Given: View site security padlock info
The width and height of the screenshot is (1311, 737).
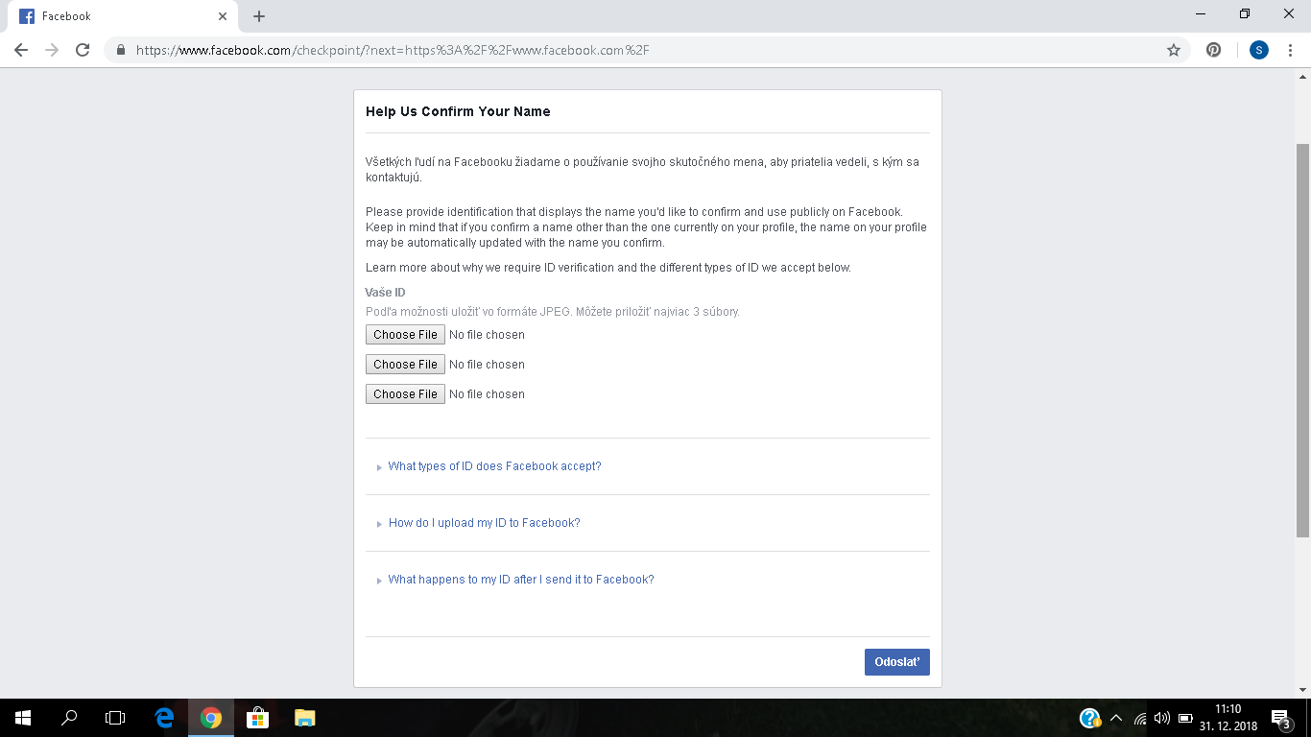Looking at the screenshot, I should pos(121,50).
